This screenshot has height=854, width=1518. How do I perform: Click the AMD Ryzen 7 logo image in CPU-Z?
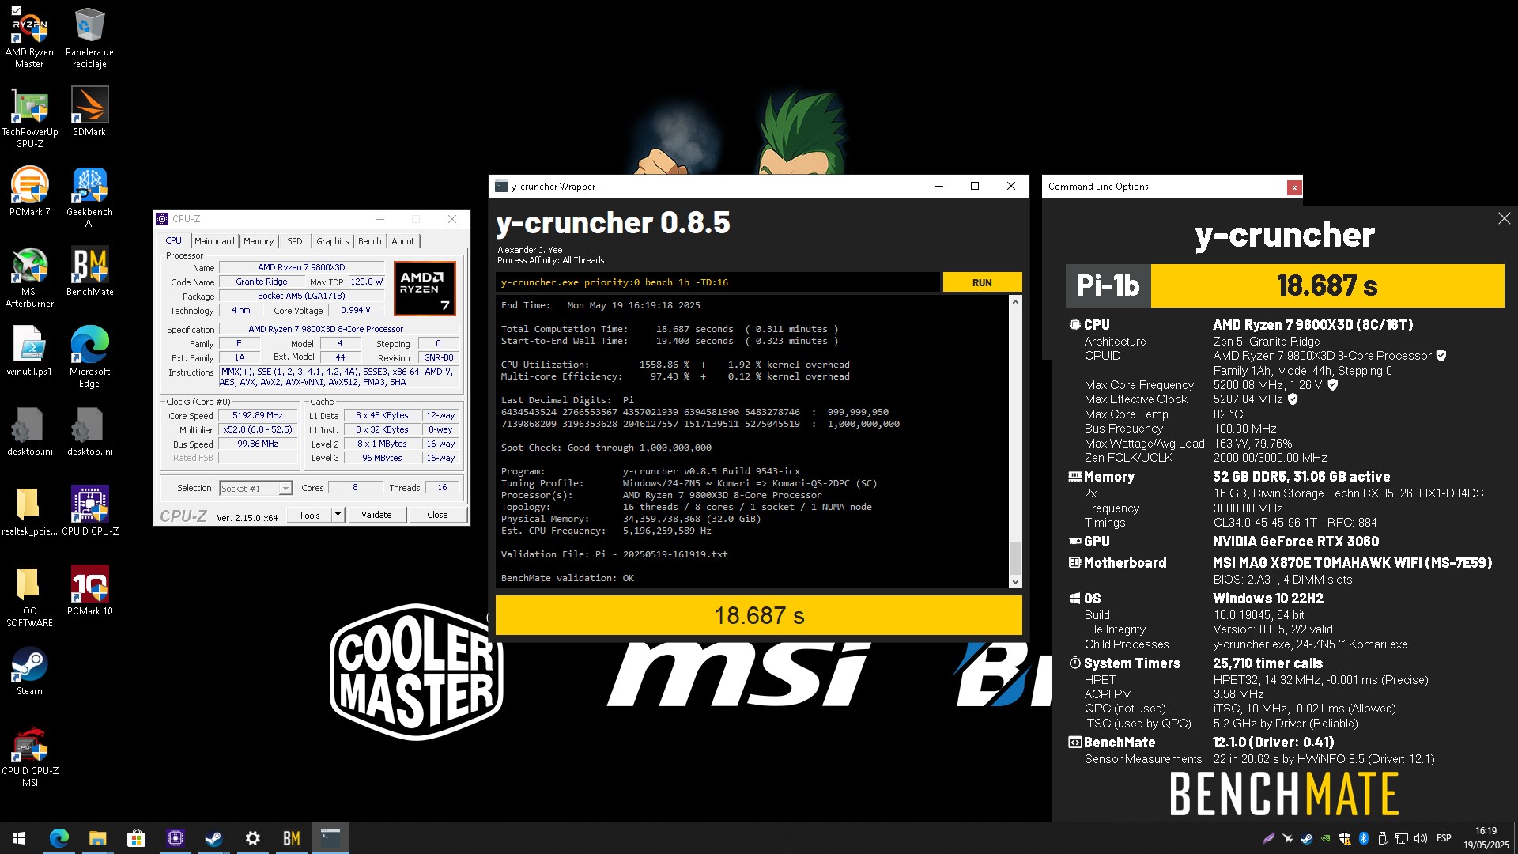[425, 289]
